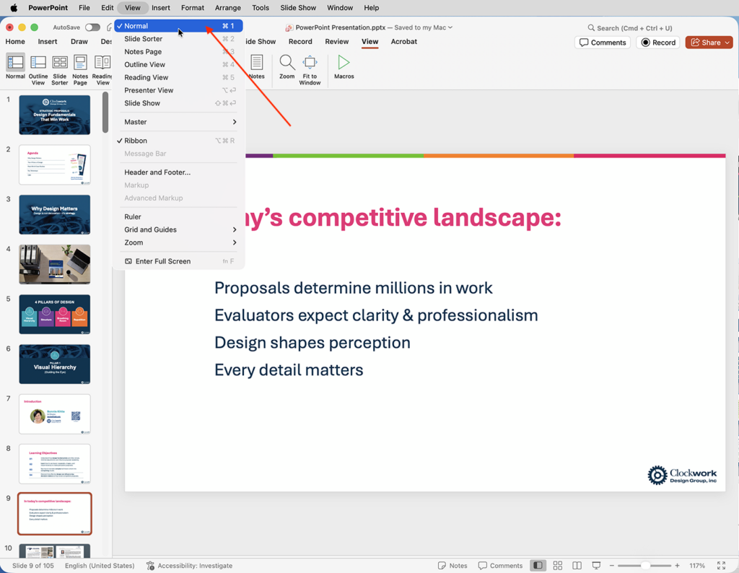
Task: Switch to the Review ribbon tab
Action: tap(336, 41)
